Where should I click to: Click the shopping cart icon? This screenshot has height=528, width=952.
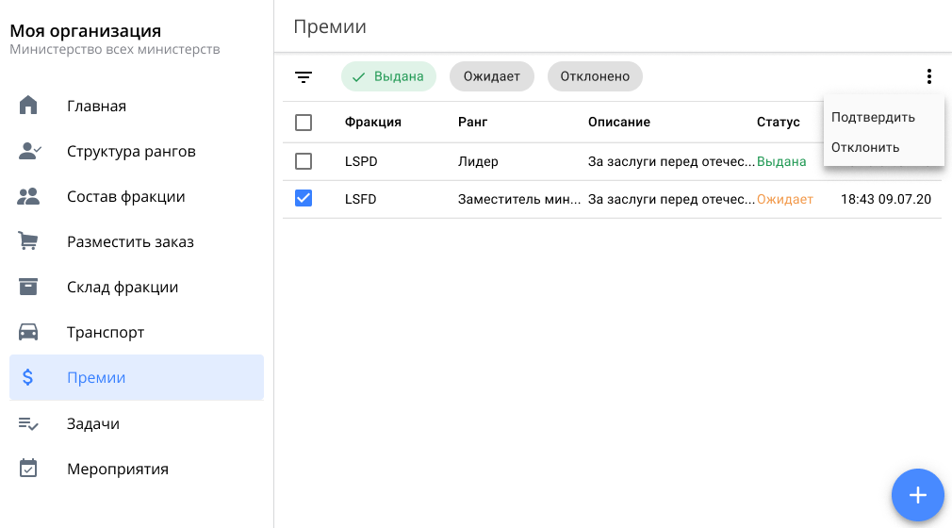pos(28,241)
